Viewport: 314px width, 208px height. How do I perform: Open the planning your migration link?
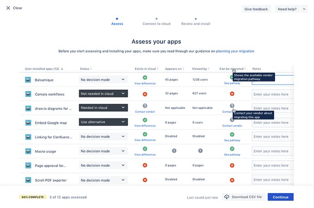[x=235, y=51]
